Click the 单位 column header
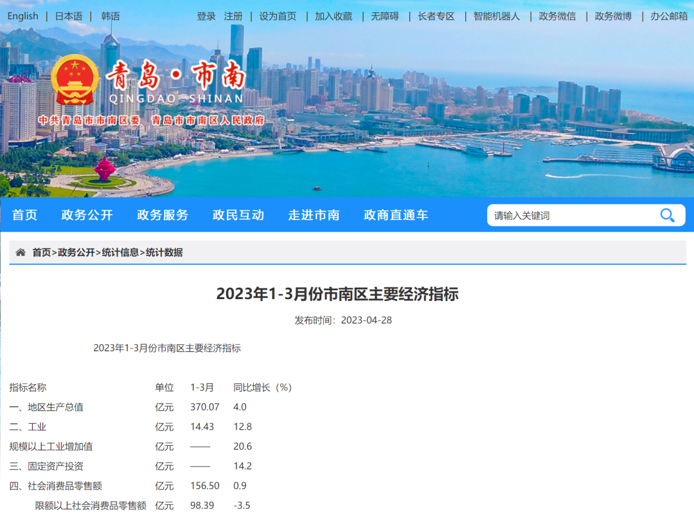694x523 pixels. 165,387
